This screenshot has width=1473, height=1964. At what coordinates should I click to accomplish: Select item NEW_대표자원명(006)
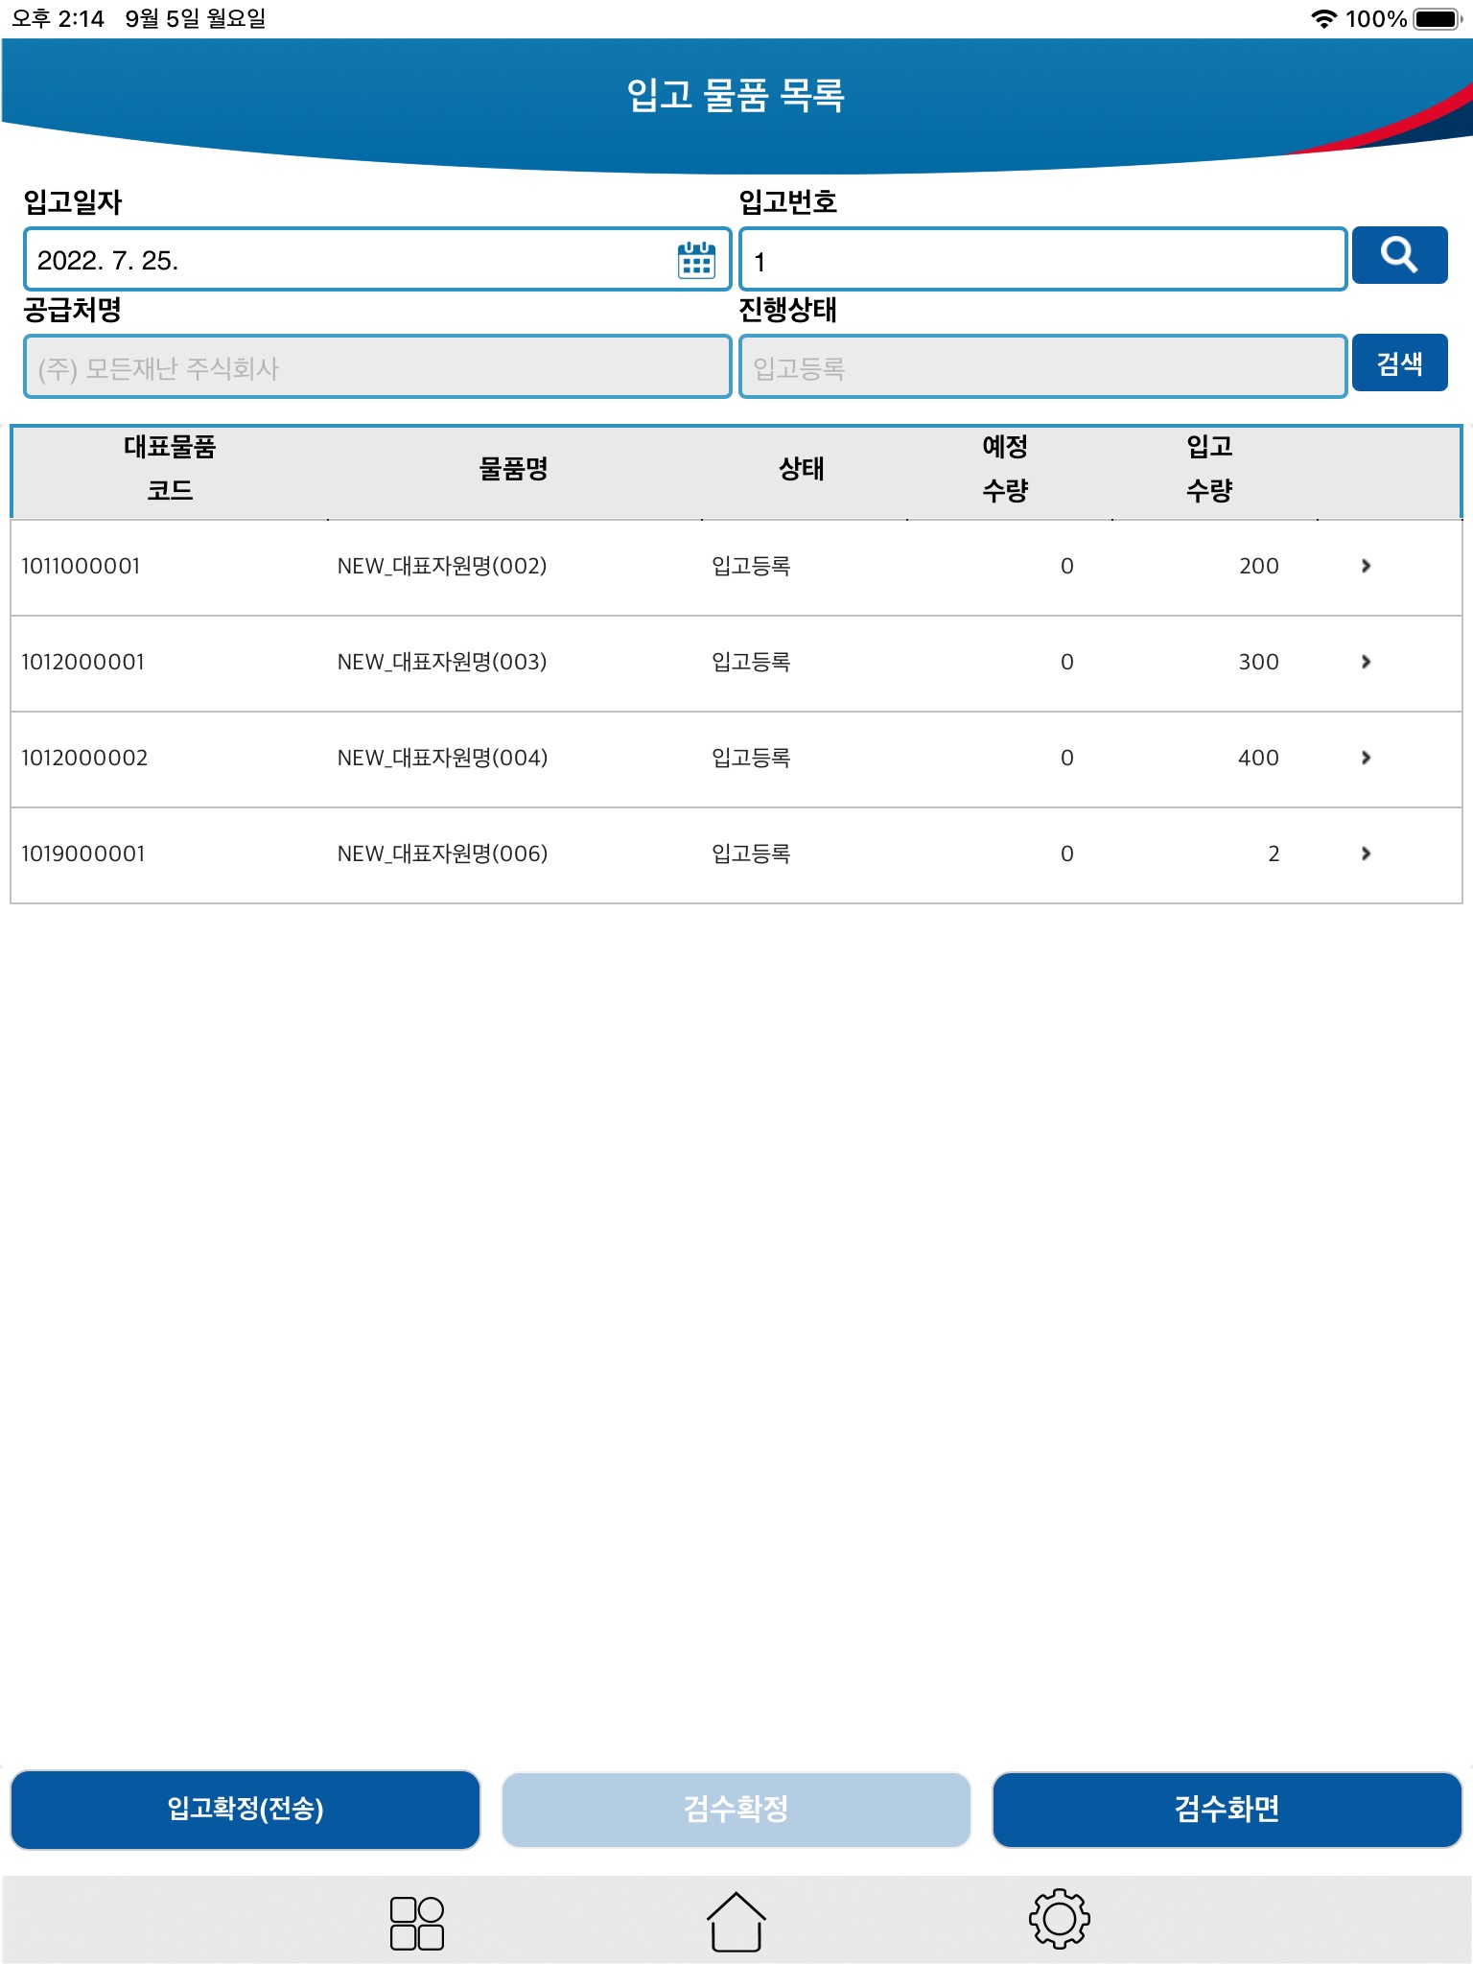tap(442, 853)
